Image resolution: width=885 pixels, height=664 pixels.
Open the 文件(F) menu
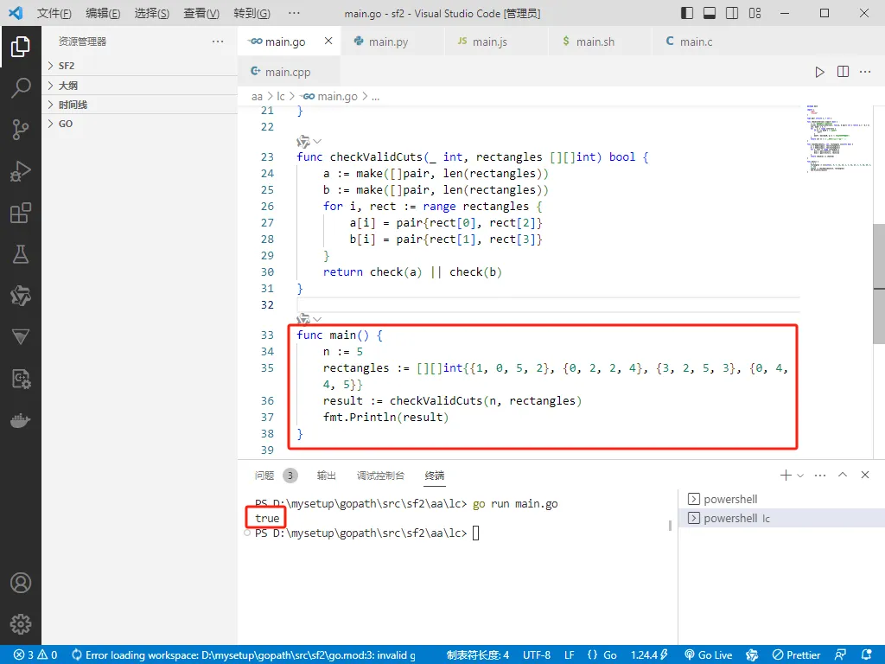[x=54, y=13]
